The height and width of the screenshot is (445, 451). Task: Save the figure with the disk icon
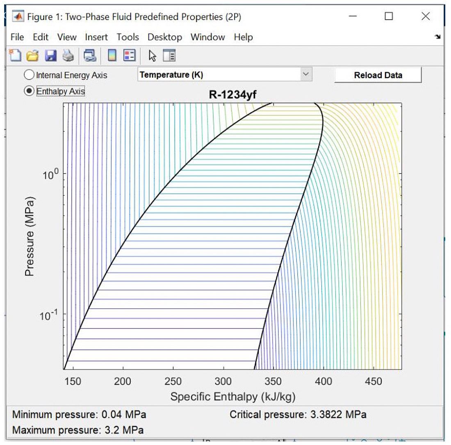pyautogui.click(x=50, y=55)
